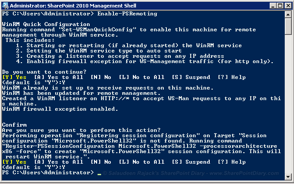Close the SharePoint 2010 Management Shell
The height and width of the screenshot is (184, 294).
coord(288,6)
